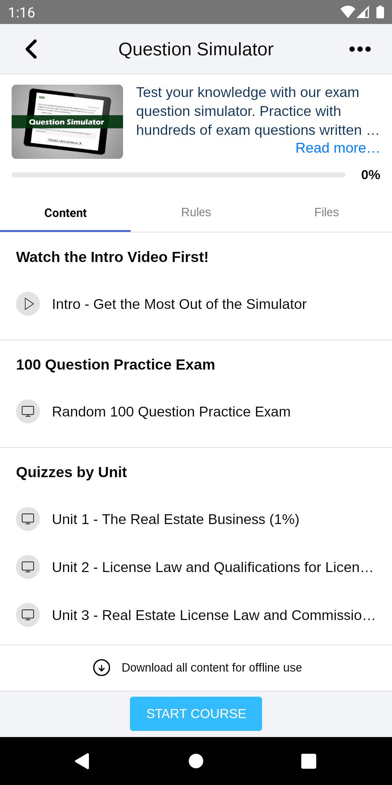Click the course progress bar

179,175
